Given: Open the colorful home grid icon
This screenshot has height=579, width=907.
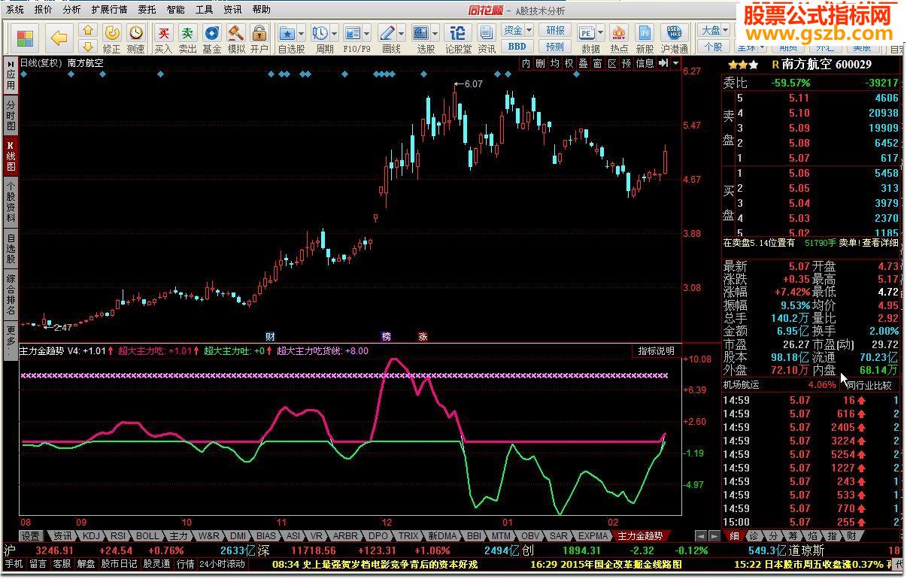Looking at the screenshot, I should (25, 38).
